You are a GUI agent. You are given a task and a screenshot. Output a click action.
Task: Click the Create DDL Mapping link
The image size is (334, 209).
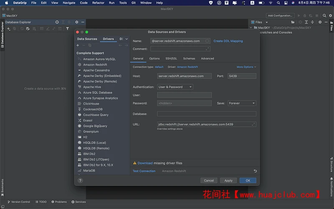(228, 41)
